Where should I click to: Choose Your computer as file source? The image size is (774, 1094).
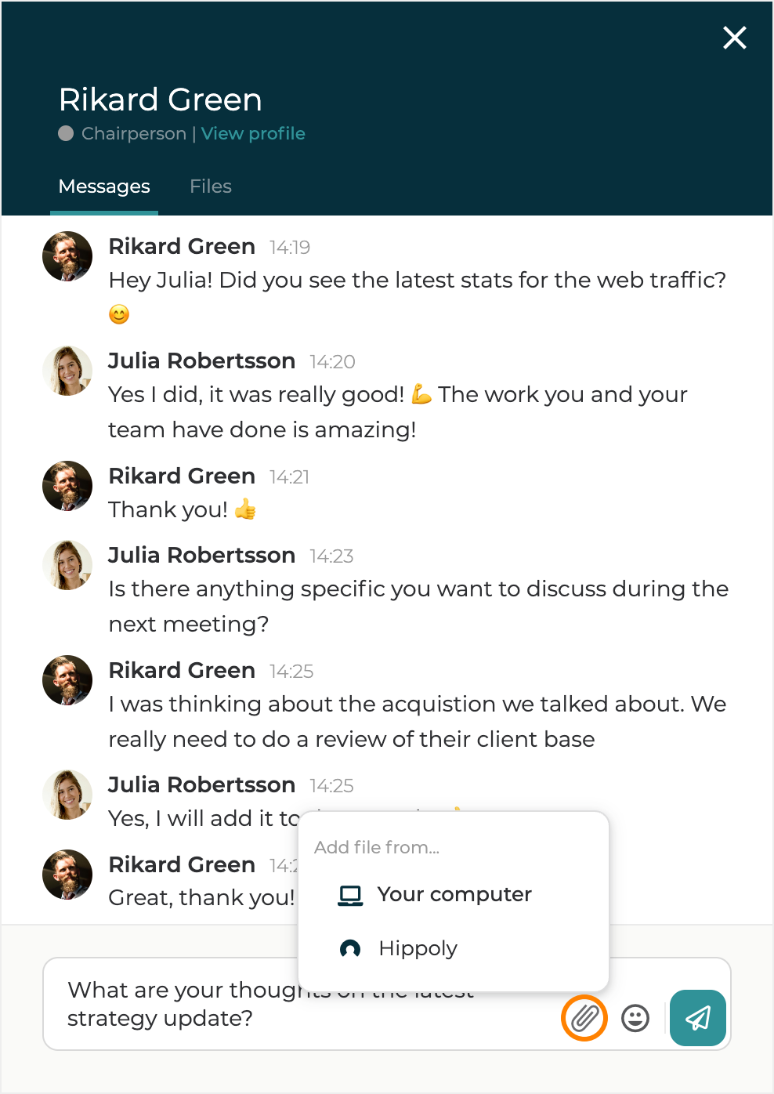pyautogui.click(x=454, y=894)
